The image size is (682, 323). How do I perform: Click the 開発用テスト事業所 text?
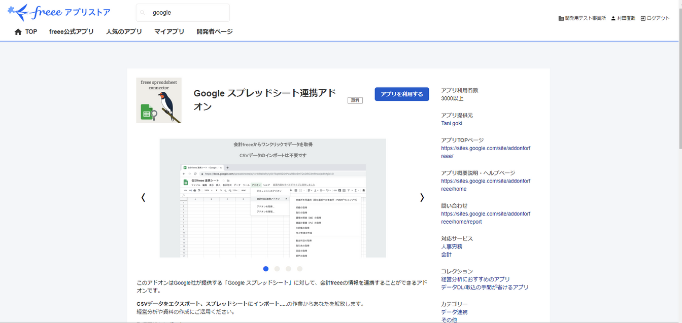[x=586, y=18]
